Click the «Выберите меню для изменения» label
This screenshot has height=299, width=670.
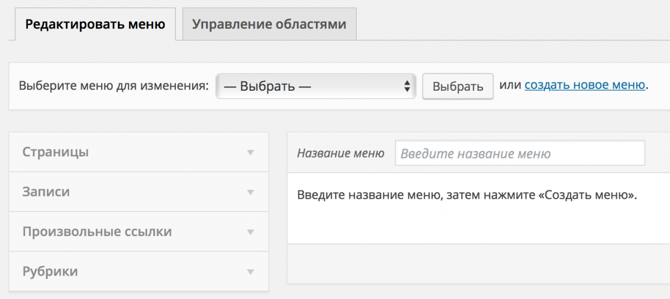pos(114,86)
